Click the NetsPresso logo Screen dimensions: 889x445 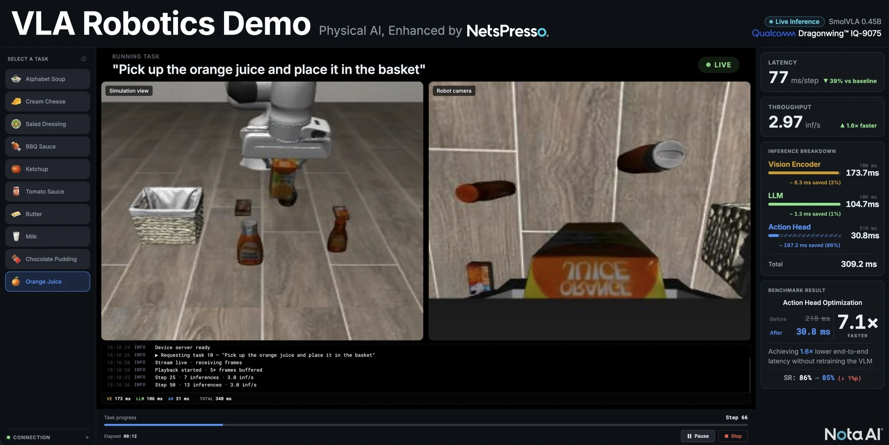tap(507, 31)
